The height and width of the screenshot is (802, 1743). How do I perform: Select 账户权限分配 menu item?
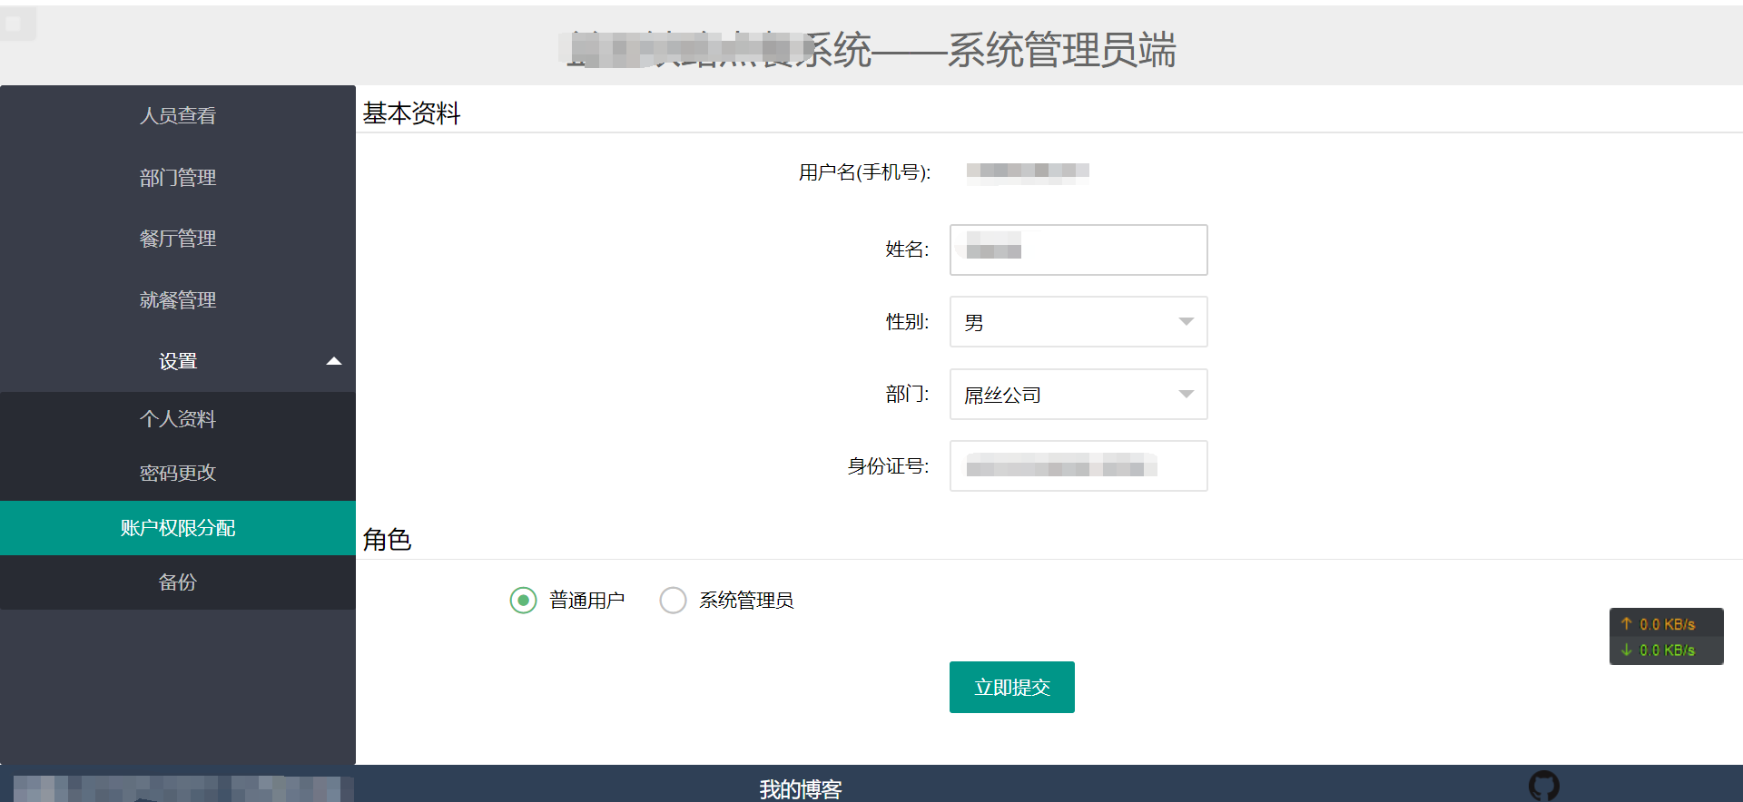(x=178, y=528)
